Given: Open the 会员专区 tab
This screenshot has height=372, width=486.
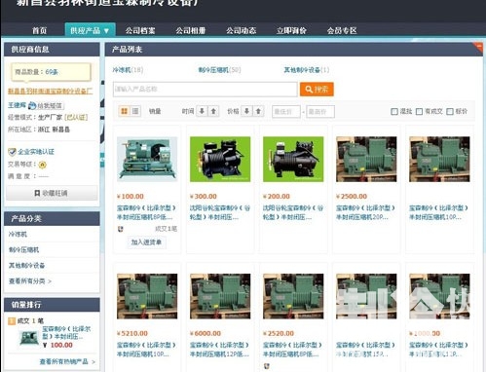Looking at the screenshot, I should [x=342, y=30].
